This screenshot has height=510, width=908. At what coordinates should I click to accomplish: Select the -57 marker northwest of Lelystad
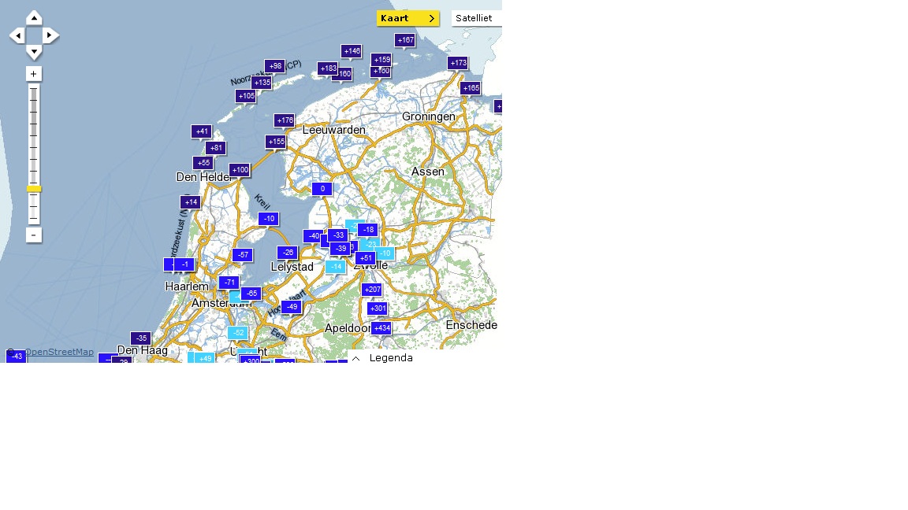click(243, 255)
